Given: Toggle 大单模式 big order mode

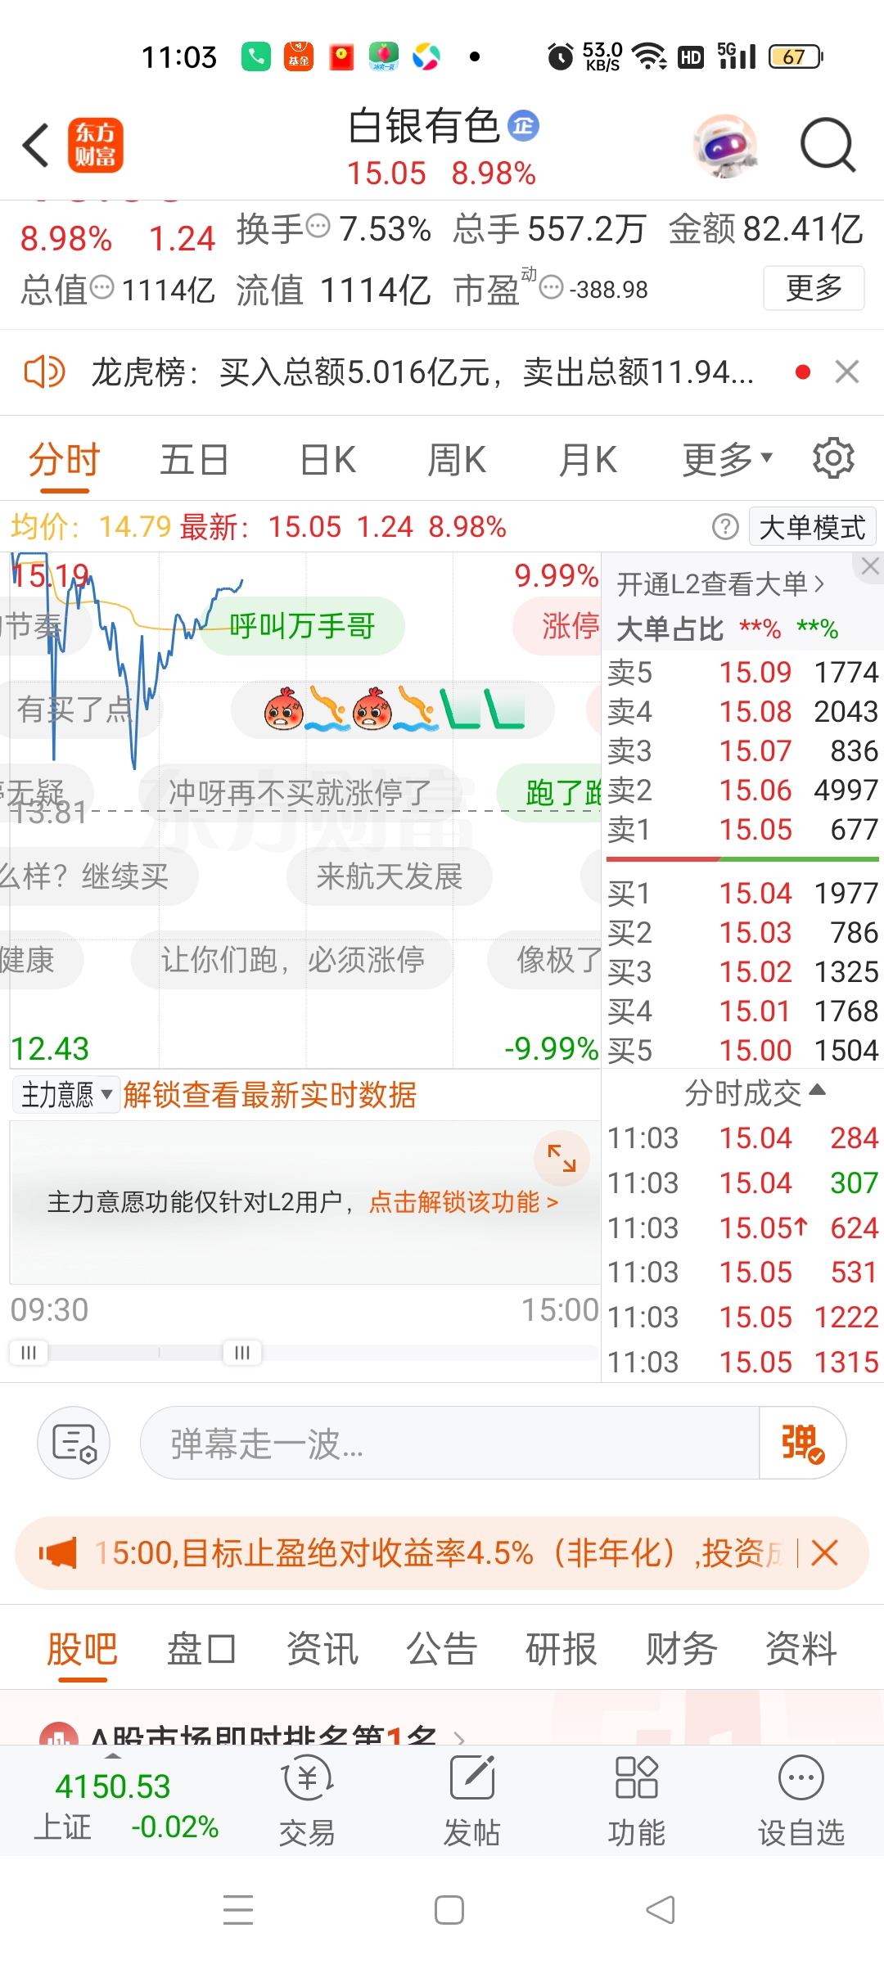Looking at the screenshot, I should (x=812, y=528).
